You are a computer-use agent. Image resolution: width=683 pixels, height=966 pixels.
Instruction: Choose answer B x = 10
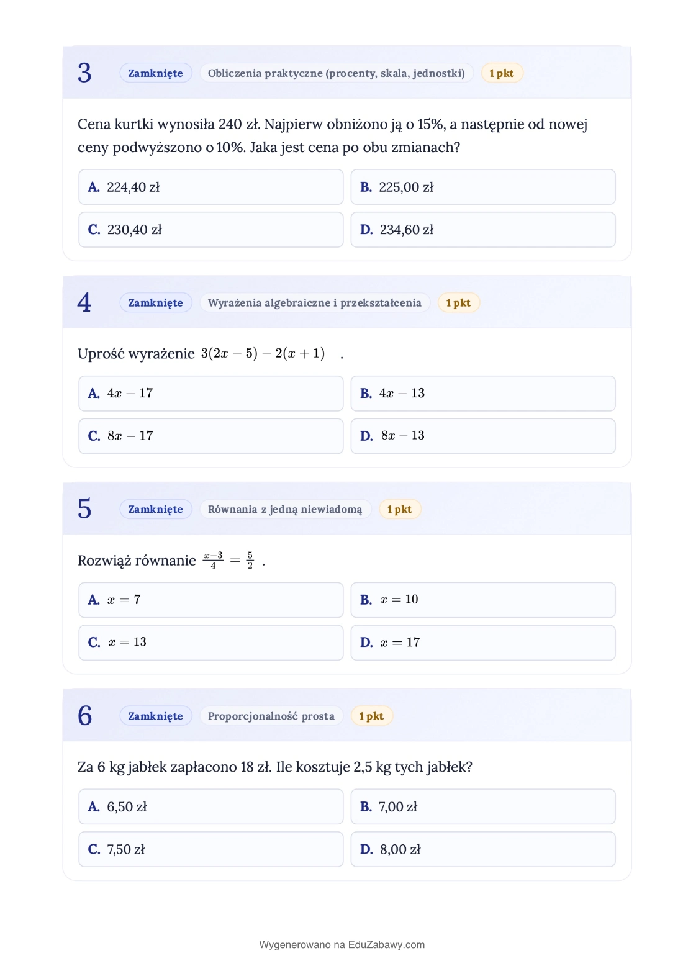click(482, 600)
